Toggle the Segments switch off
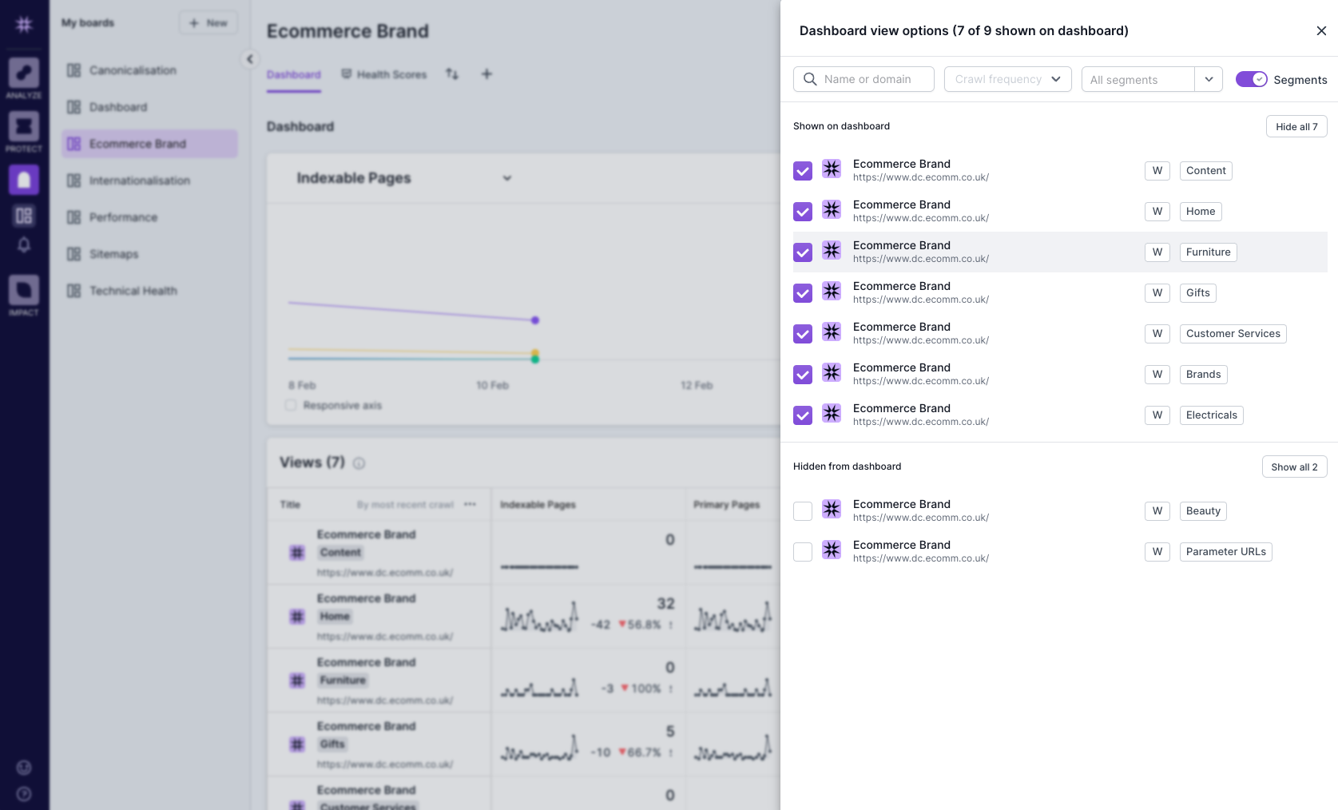1338x810 pixels. [1251, 79]
